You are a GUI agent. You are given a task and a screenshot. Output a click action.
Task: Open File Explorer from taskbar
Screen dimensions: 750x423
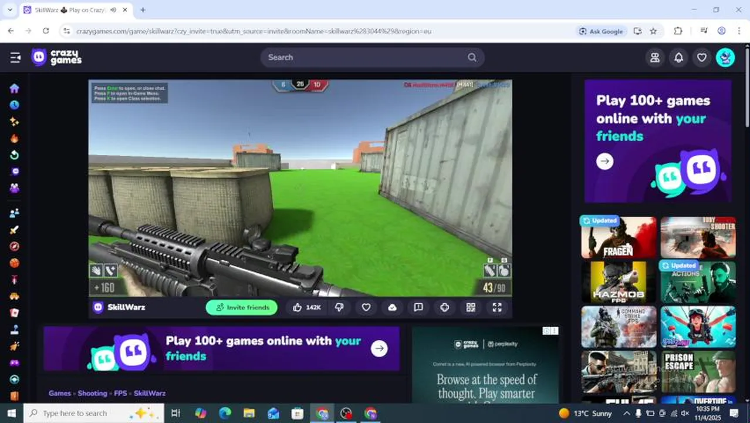point(249,413)
